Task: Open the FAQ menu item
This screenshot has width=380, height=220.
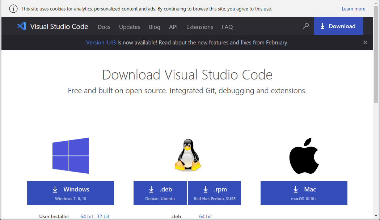Action: point(227,27)
